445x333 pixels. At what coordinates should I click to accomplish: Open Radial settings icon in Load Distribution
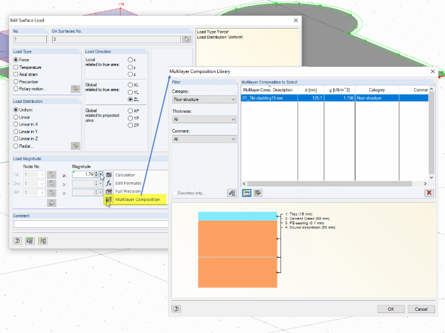75,146
